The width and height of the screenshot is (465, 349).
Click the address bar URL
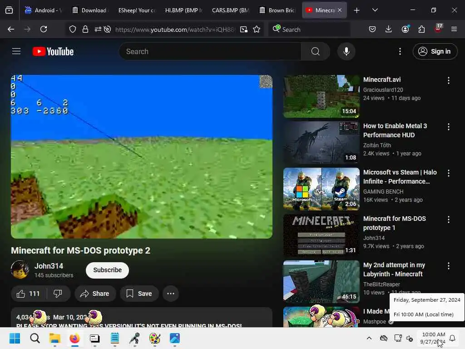(x=175, y=30)
